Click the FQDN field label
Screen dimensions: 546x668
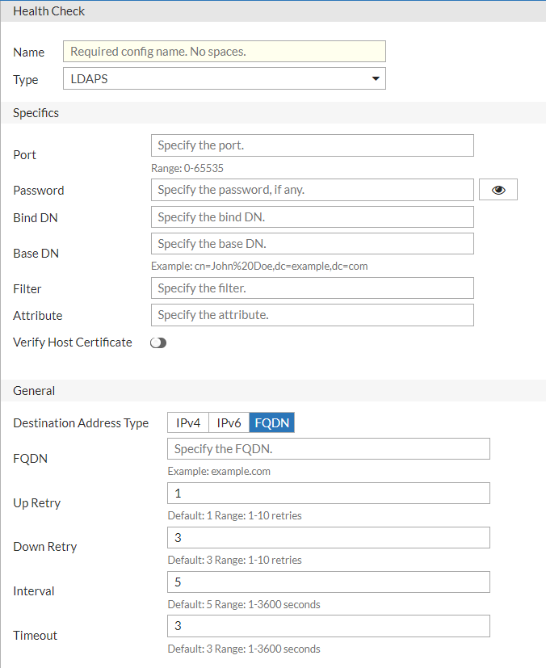[x=30, y=459]
